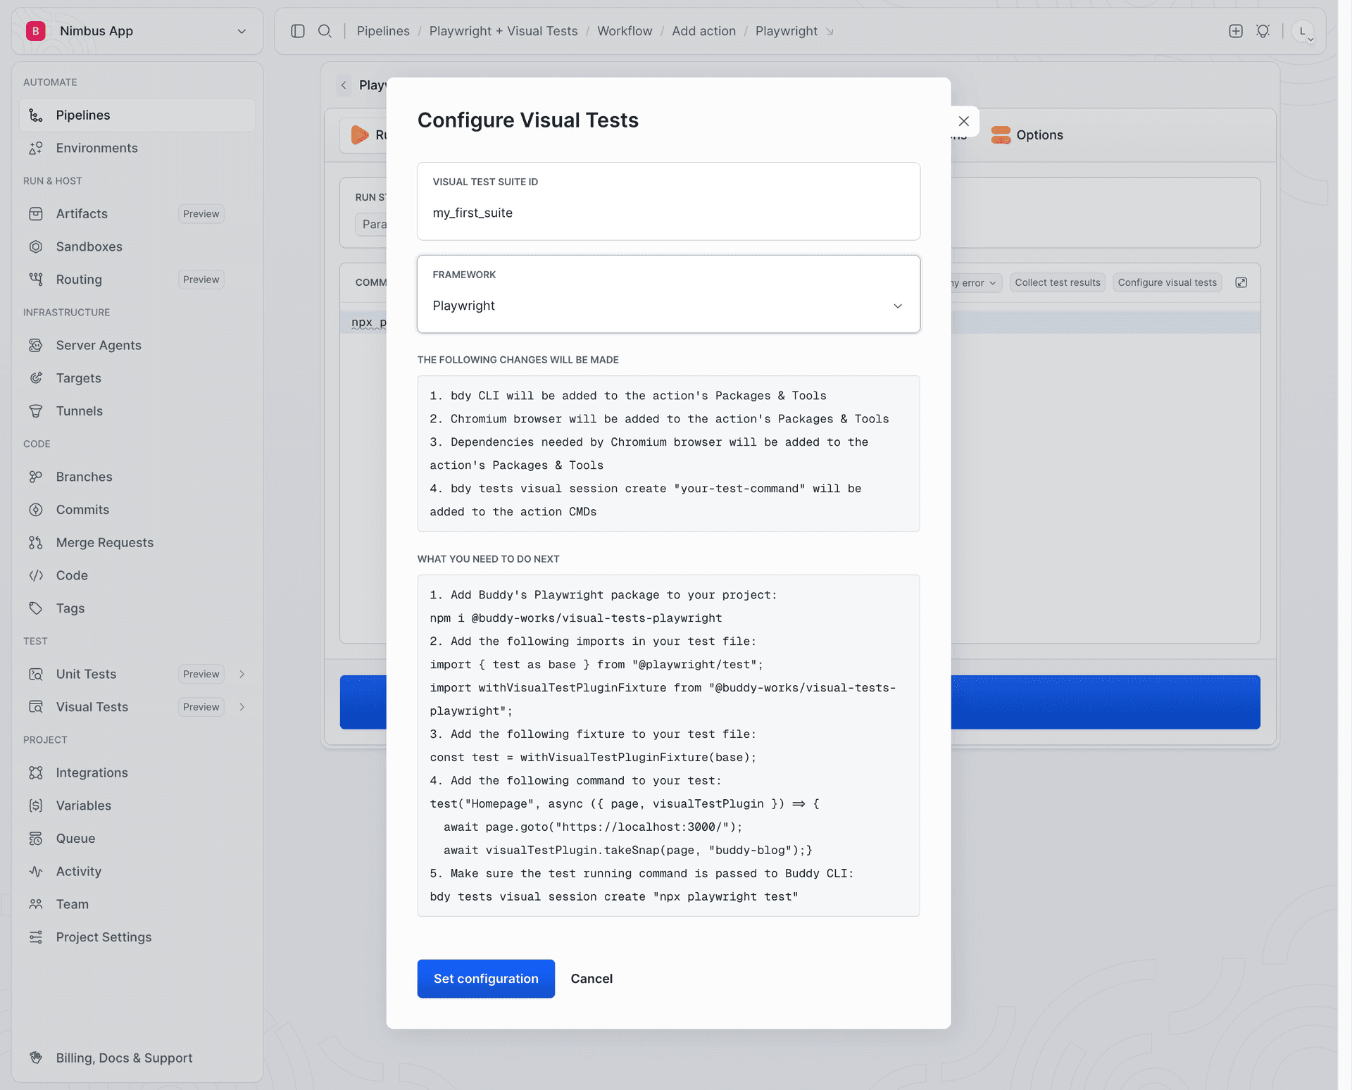Click the Routing icon

[x=36, y=280]
